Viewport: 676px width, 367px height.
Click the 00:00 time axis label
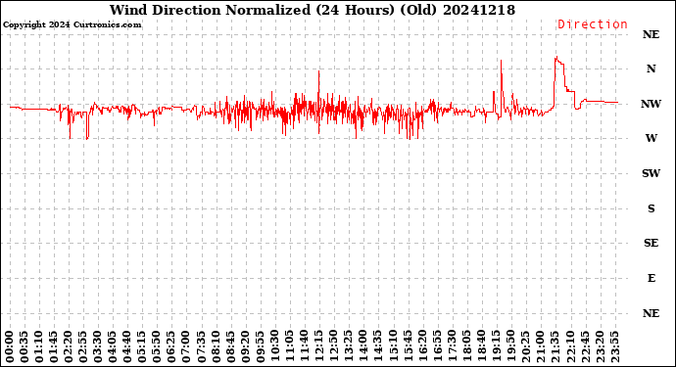click(x=10, y=347)
